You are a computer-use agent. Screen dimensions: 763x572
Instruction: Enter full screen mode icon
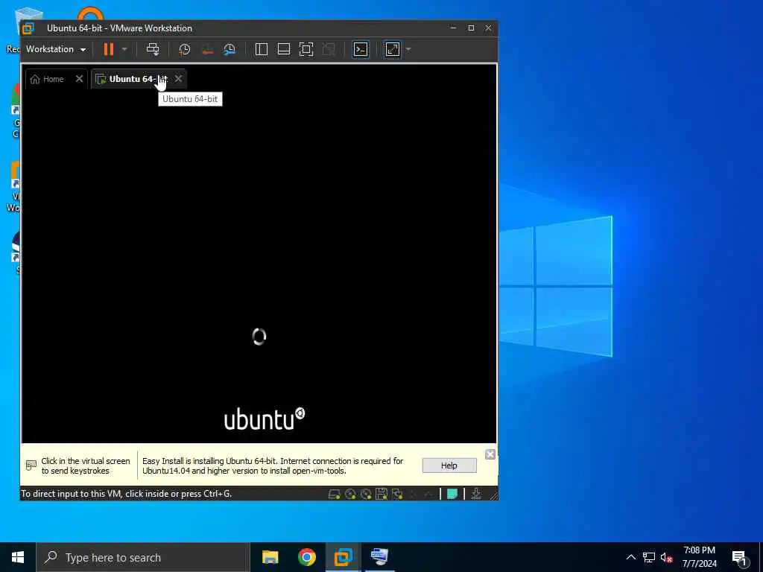click(306, 49)
